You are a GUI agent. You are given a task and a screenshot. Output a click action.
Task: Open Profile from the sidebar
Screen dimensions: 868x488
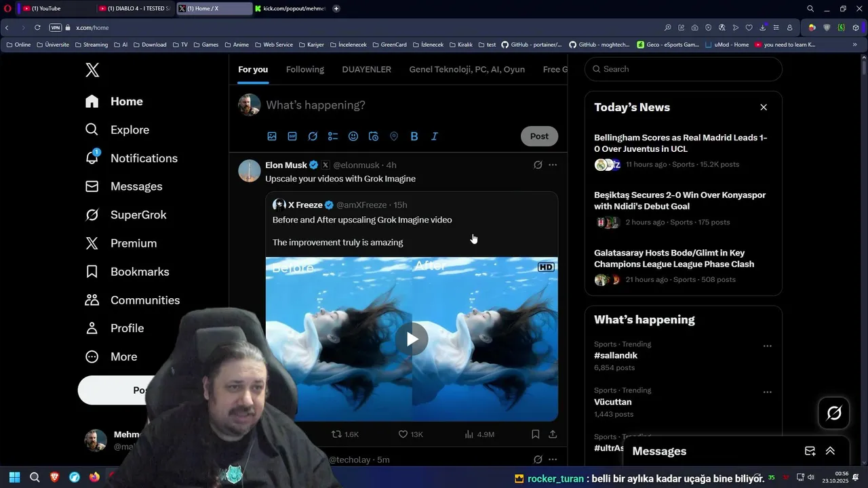(x=115, y=328)
